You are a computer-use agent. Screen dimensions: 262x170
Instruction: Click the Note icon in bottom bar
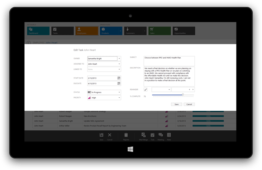169,135
